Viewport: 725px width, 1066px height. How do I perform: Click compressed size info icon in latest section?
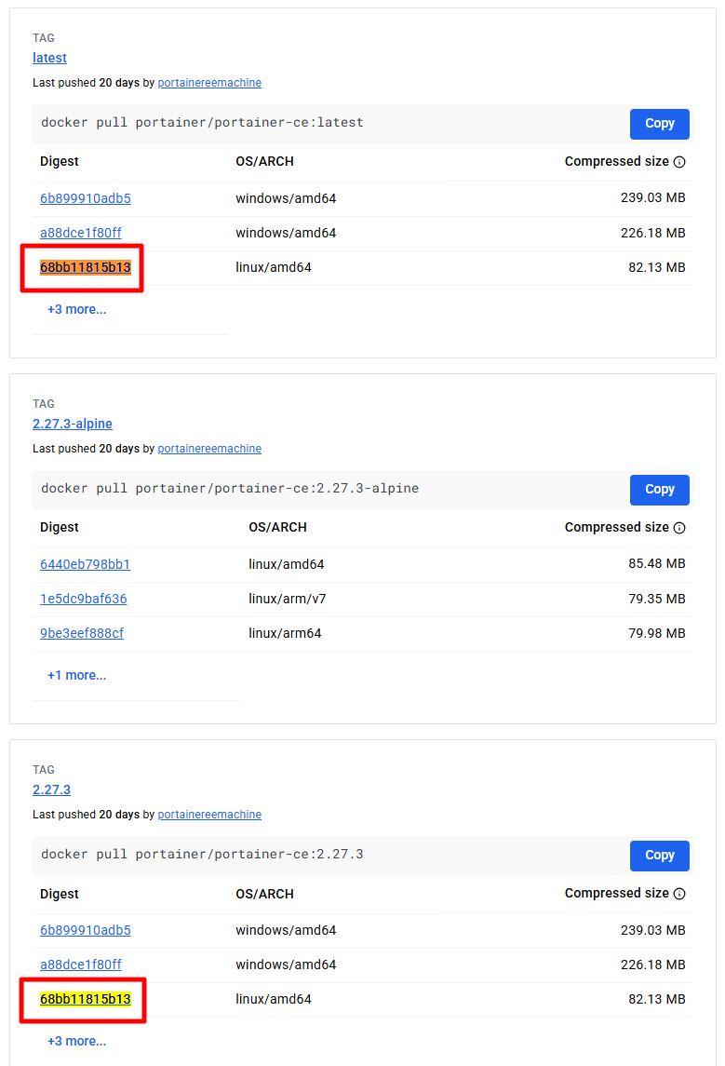click(679, 162)
